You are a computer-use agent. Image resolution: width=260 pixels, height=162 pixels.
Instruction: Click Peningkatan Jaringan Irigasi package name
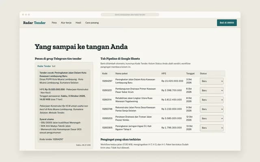pyautogui.click(x=133, y=128)
